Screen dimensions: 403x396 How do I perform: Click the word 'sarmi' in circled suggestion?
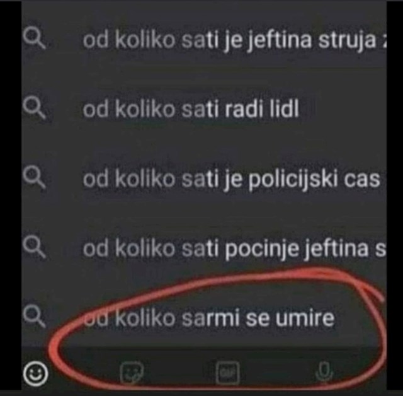pyautogui.click(x=211, y=318)
